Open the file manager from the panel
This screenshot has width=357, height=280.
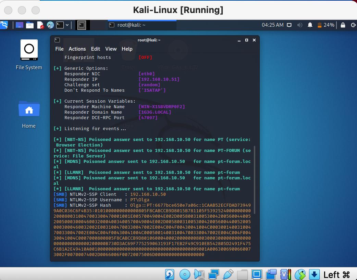[30, 25]
